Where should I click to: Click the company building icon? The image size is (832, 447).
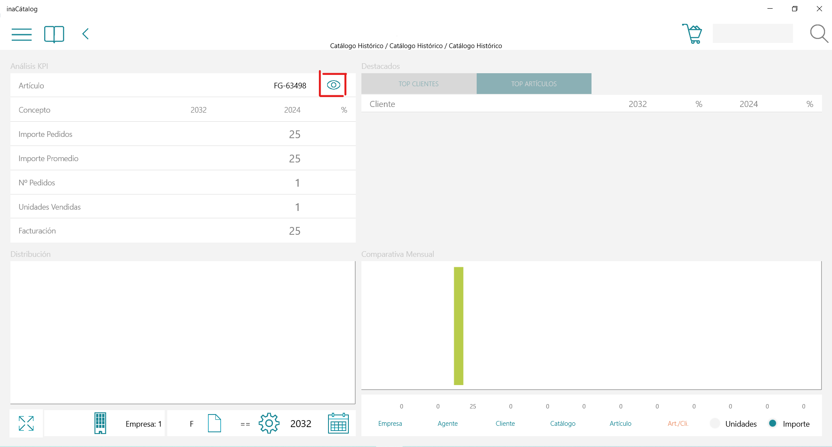click(100, 423)
